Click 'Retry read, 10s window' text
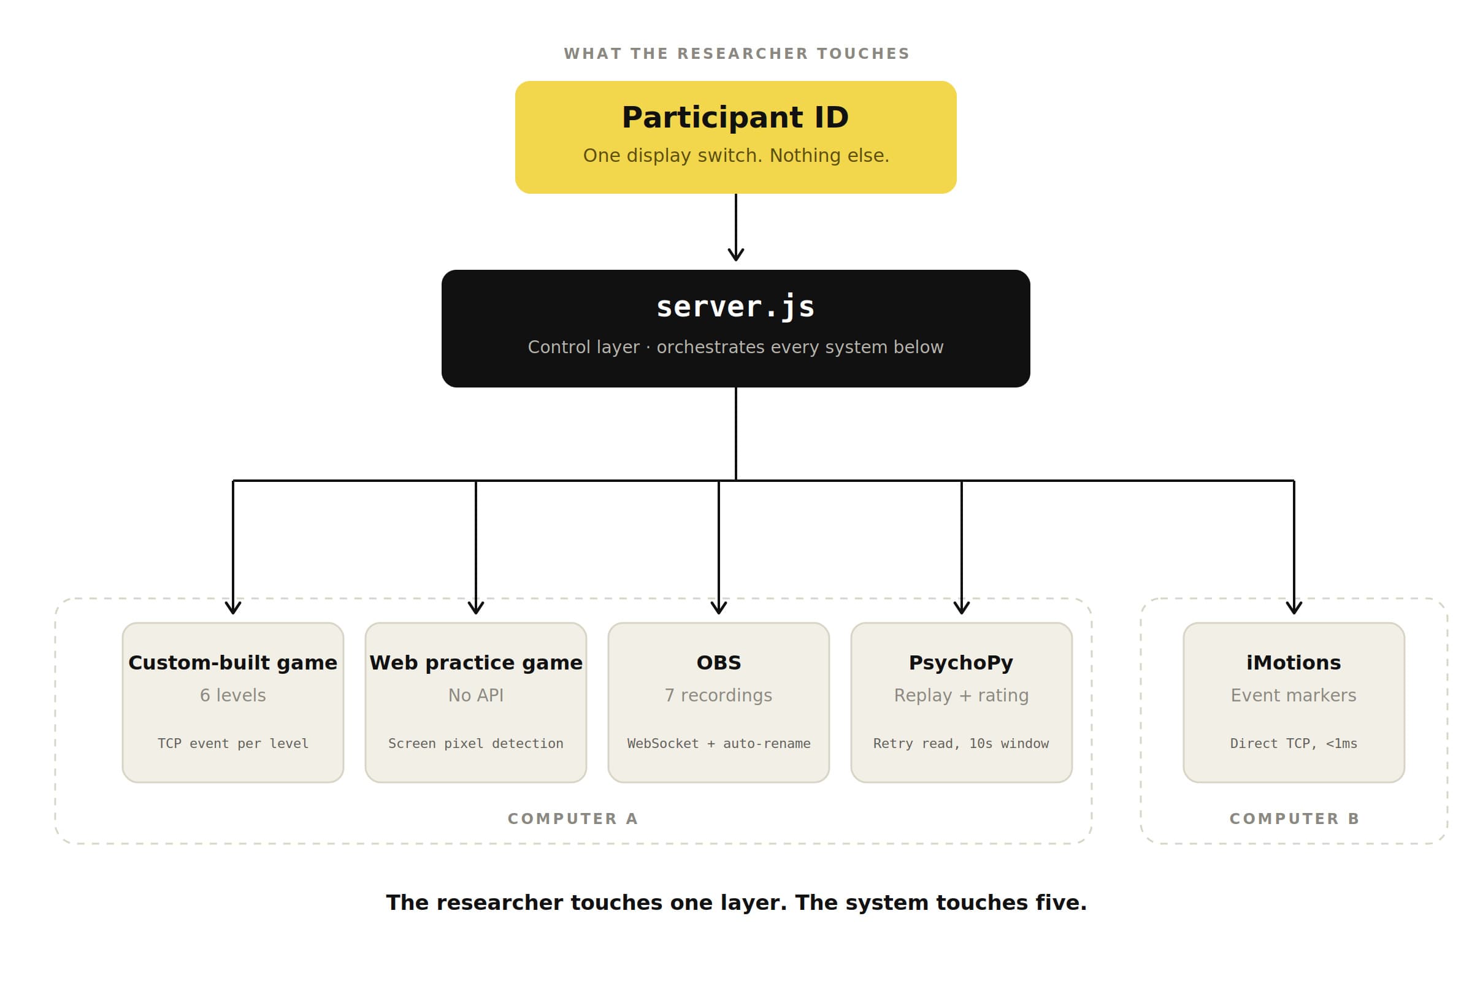Image resolution: width=1472 pixels, height=981 pixels. pyautogui.click(x=961, y=743)
